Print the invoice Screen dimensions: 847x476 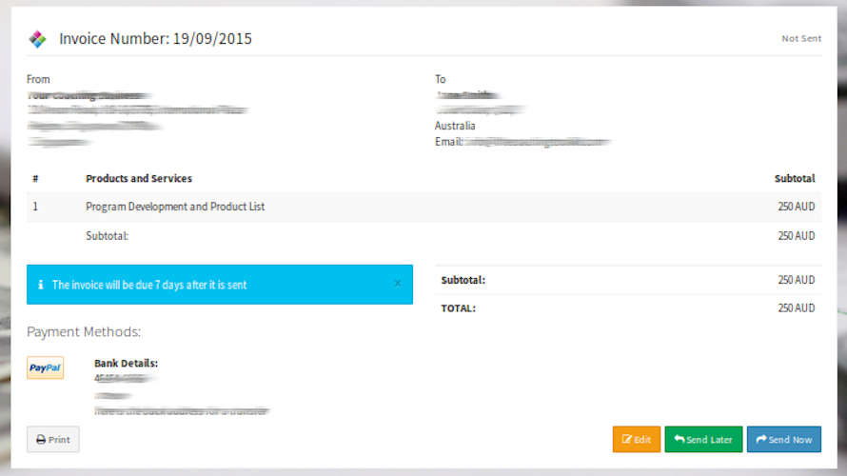tap(53, 440)
